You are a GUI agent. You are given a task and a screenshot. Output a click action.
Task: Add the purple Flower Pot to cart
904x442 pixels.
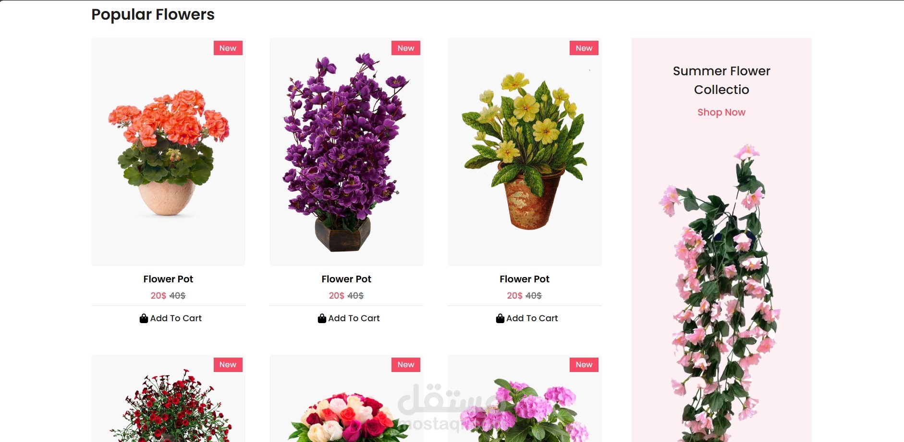(x=349, y=318)
